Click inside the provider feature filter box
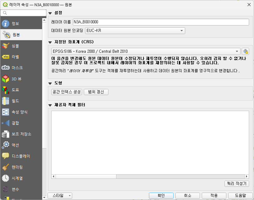 [x=150, y=142]
